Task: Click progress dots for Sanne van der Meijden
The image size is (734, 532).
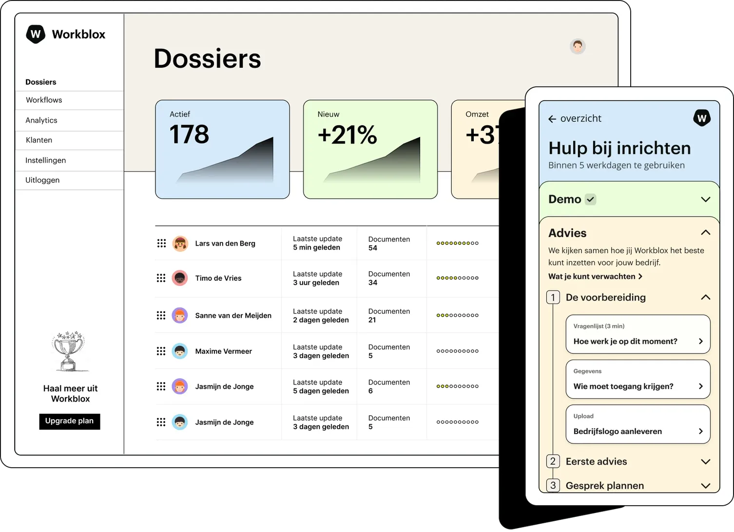Action: tap(458, 315)
